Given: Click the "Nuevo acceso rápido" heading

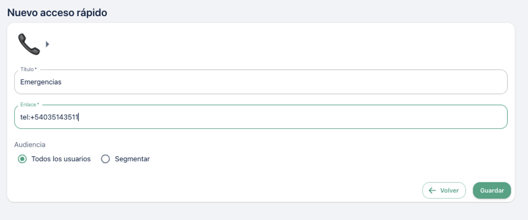Looking at the screenshot, I should click(x=57, y=13).
